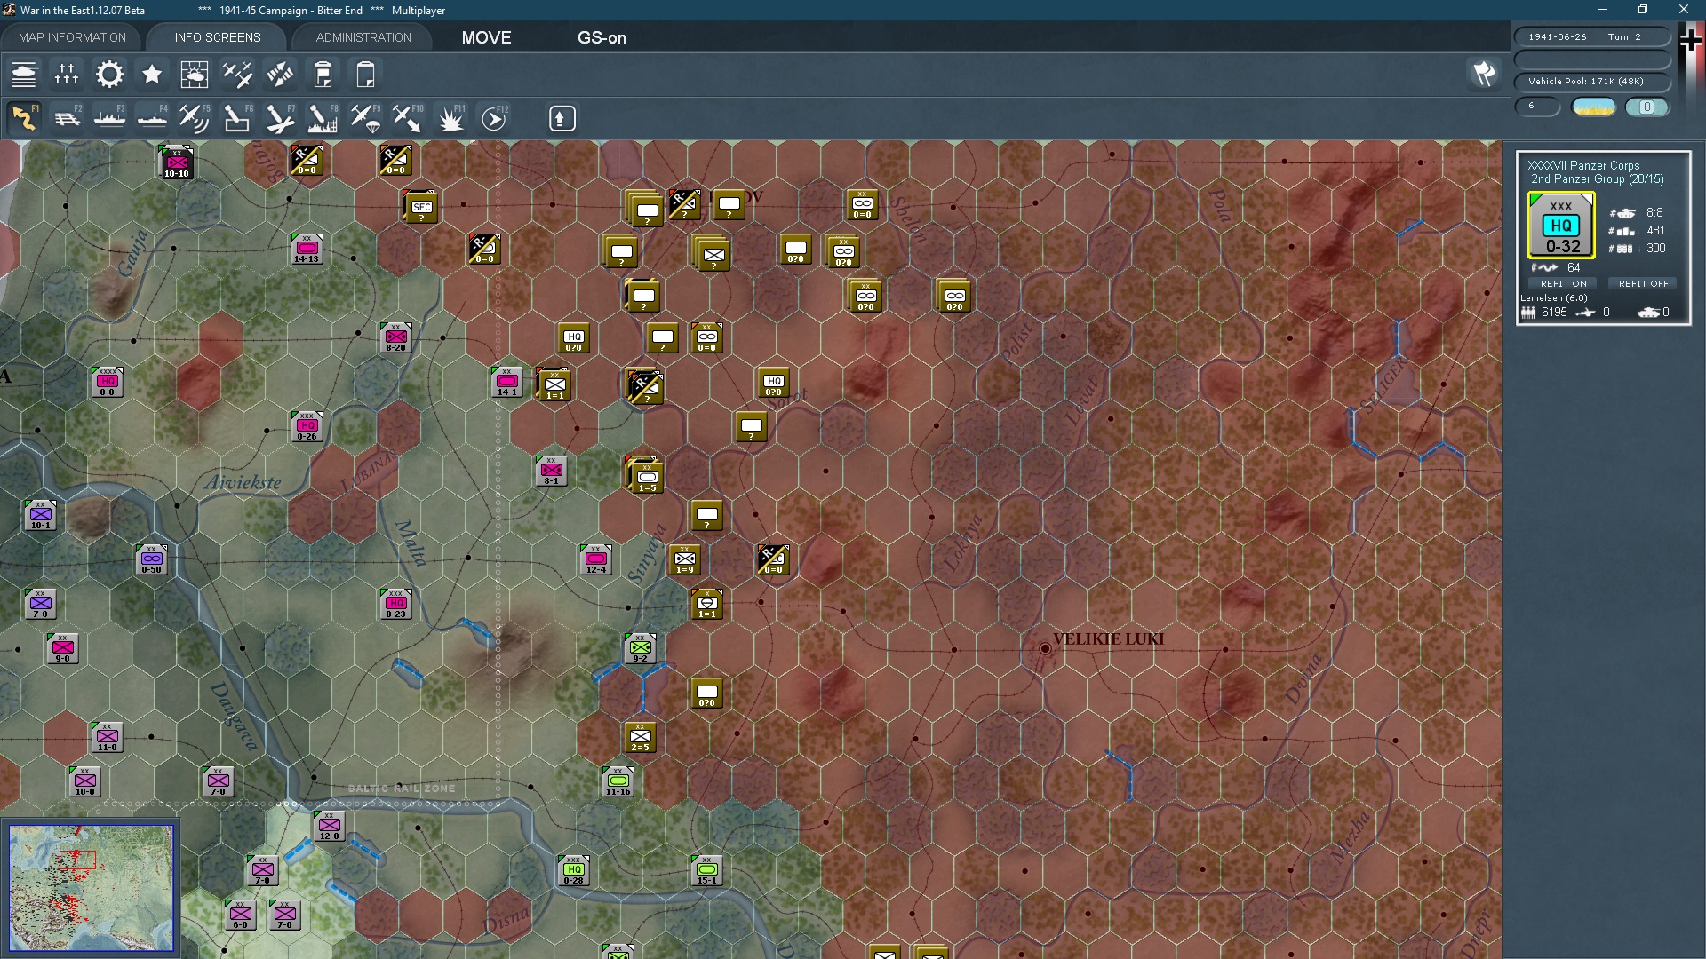1706x959 pixels.
Task: Click the MOVE mode label
Action: pyautogui.click(x=486, y=37)
